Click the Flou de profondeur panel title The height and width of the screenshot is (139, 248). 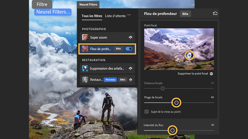click(x=160, y=14)
